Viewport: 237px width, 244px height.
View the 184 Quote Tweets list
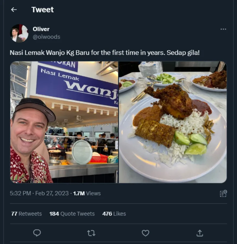(72, 214)
